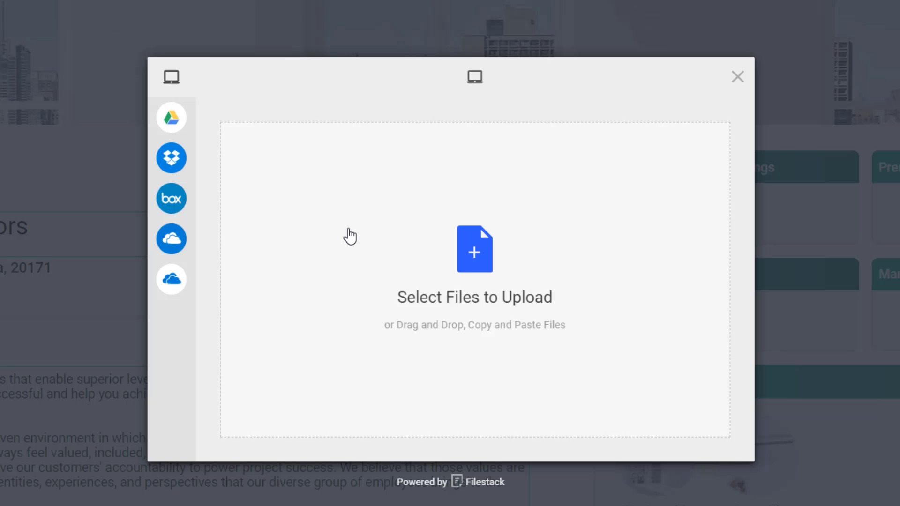Viewport: 900px width, 506px height.
Task: Choose Dropbox as the file source
Action: click(x=171, y=158)
